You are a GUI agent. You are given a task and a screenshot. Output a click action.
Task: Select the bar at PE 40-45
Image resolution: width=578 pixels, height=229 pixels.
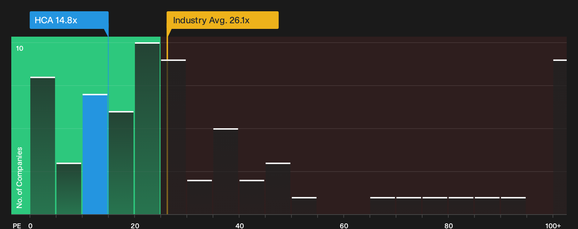point(252,197)
